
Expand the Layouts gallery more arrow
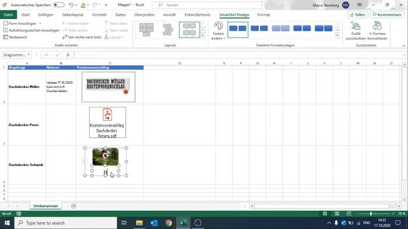point(203,36)
